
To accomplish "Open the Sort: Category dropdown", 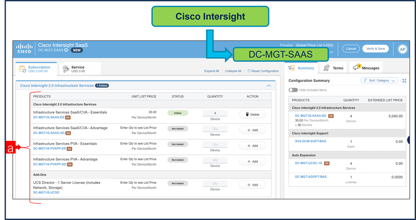I will click(x=379, y=80).
